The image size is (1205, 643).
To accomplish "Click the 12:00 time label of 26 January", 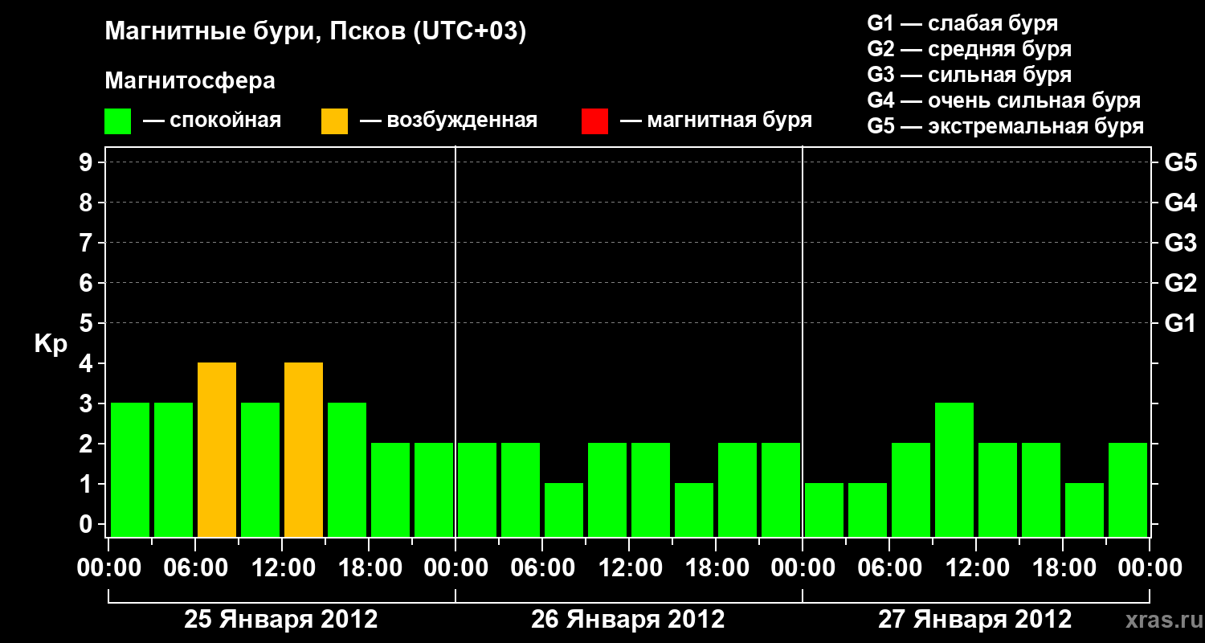I will tap(629, 568).
